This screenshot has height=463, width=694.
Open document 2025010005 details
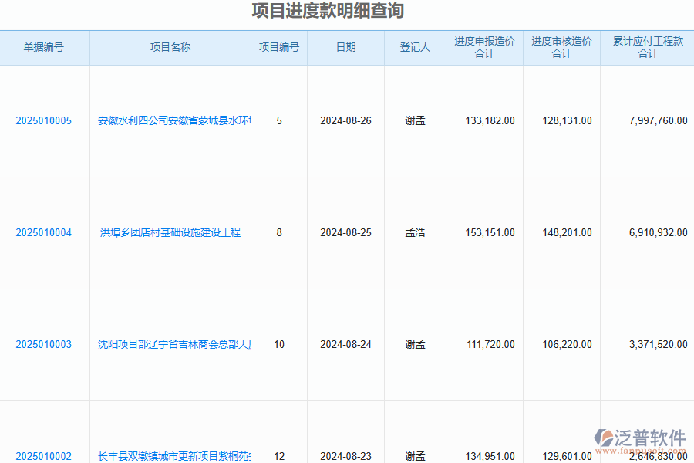pos(45,120)
